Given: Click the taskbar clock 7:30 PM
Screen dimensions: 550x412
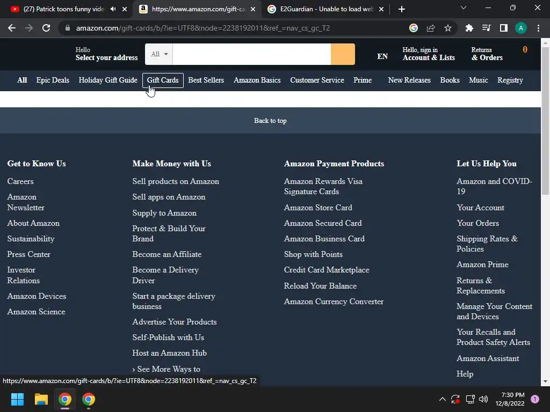Looking at the screenshot, I should (513, 395).
